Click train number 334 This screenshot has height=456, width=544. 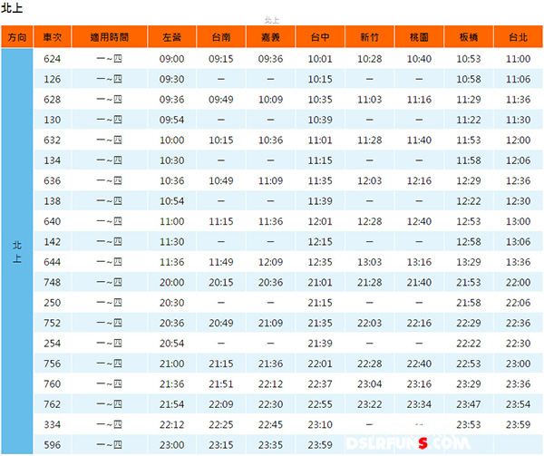(x=52, y=424)
